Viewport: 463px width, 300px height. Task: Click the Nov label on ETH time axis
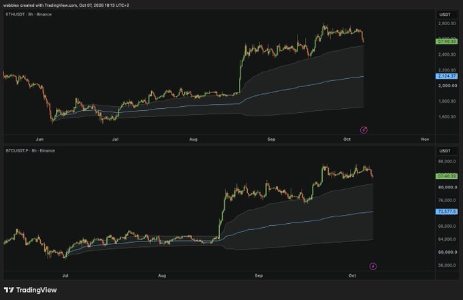425,139
